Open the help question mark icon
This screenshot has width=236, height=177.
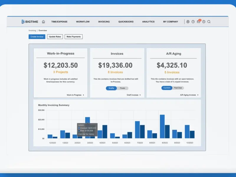(x=204, y=22)
